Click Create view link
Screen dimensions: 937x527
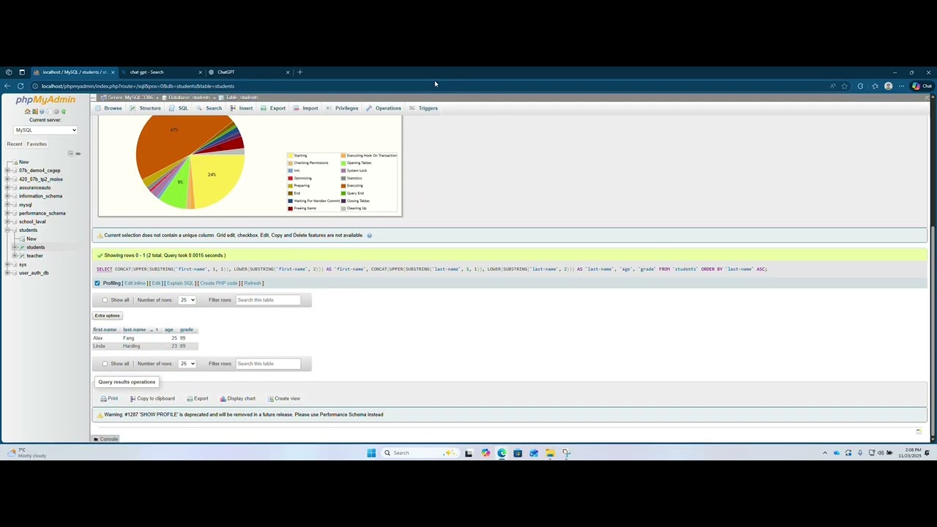point(284,399)
